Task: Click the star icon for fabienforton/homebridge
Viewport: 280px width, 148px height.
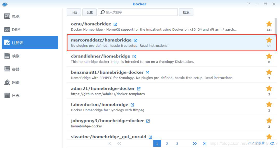Action: [x=269, y=104]
